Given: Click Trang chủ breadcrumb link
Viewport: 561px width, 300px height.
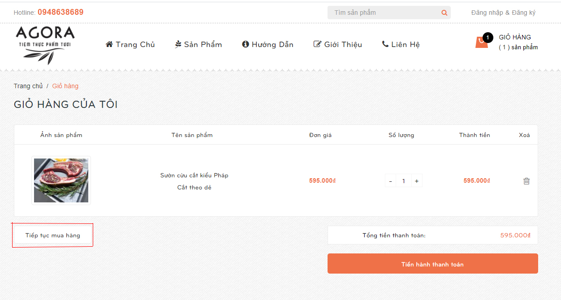Looking at the screenshot, I should pyautogui.click(x=28, y=86).
